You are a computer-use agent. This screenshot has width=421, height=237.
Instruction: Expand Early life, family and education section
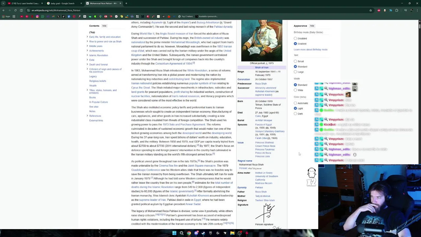87,37
